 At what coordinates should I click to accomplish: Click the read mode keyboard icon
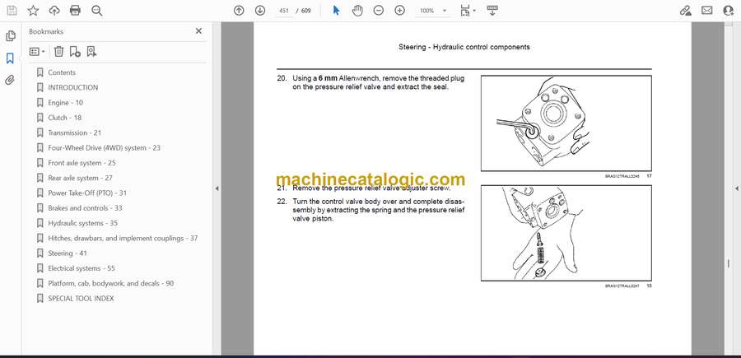(492, 11)
